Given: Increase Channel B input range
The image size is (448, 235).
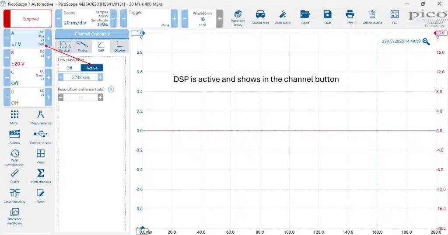Looking at the screenshot, I should [48, 58].
